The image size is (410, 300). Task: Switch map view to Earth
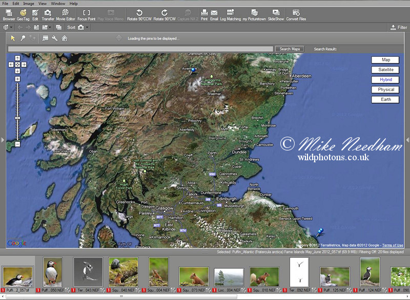(x=385, y=99)
